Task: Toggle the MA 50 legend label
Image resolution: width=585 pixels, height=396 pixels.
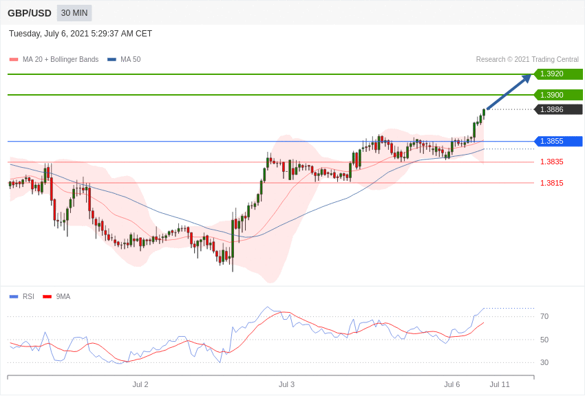Action: click(x=130, y=60)
